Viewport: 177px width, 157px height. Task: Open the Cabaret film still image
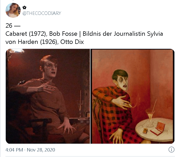[x=48, y=96]
